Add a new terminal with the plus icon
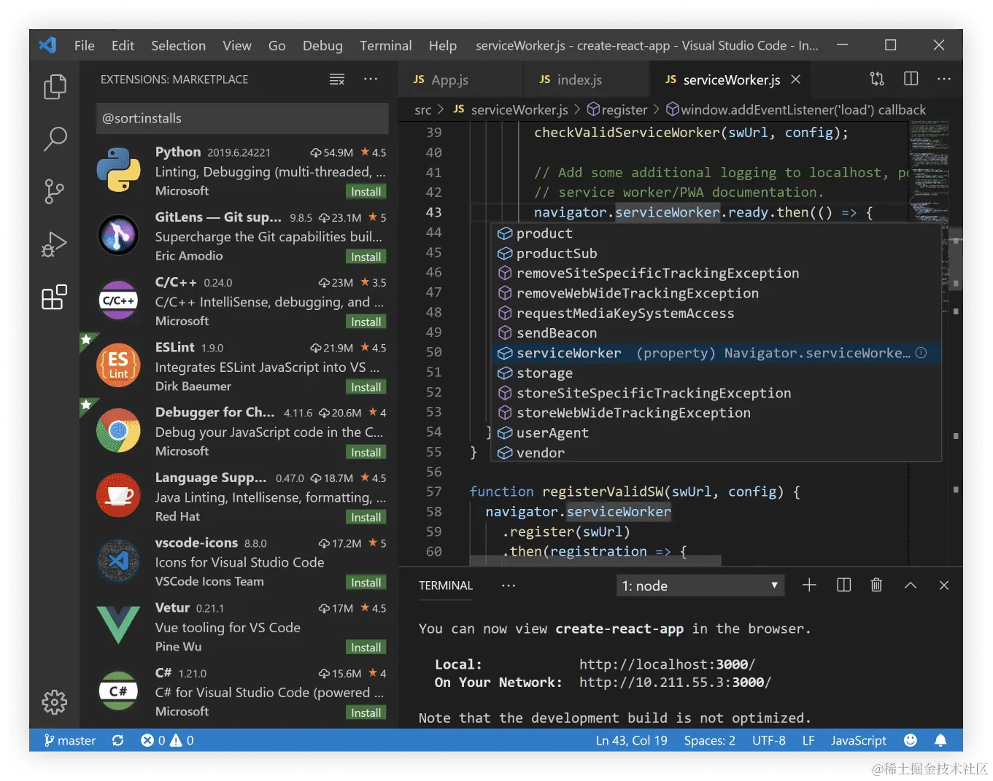Viewport: 993px width, 781px height. 809,585
